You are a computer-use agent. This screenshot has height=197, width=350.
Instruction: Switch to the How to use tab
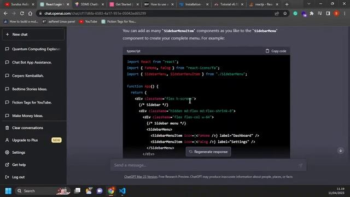159,4
